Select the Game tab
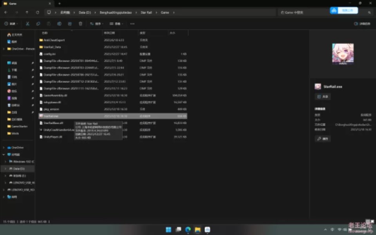The image size is (376, 235). [x=27, y=4]
